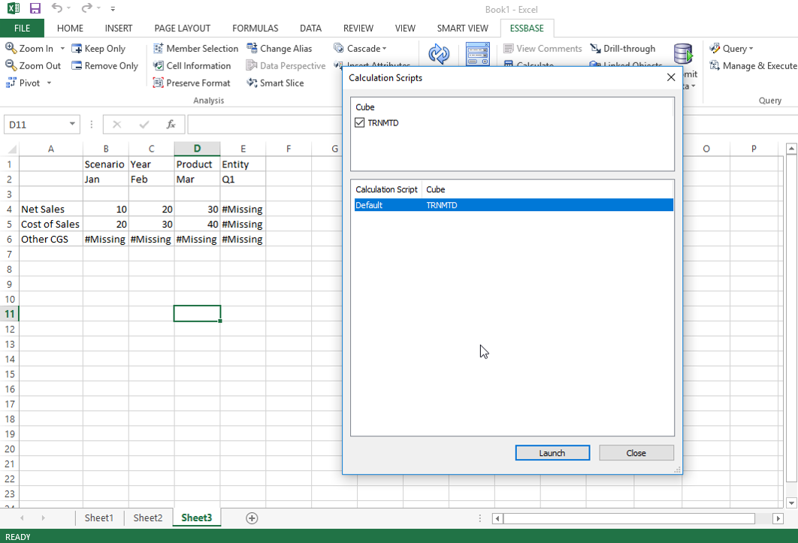Open the Name Box dropdown arrow
The width and height of the screenshot is (798, 543).
click(x=72, y=124)
